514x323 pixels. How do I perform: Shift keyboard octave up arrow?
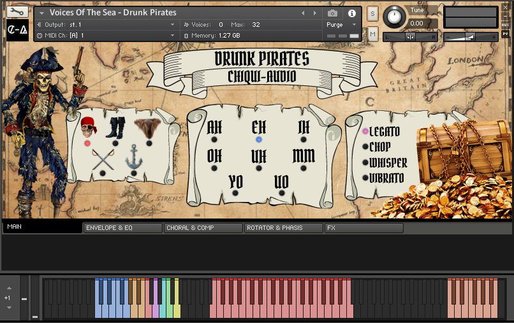(x=9, y=288)
